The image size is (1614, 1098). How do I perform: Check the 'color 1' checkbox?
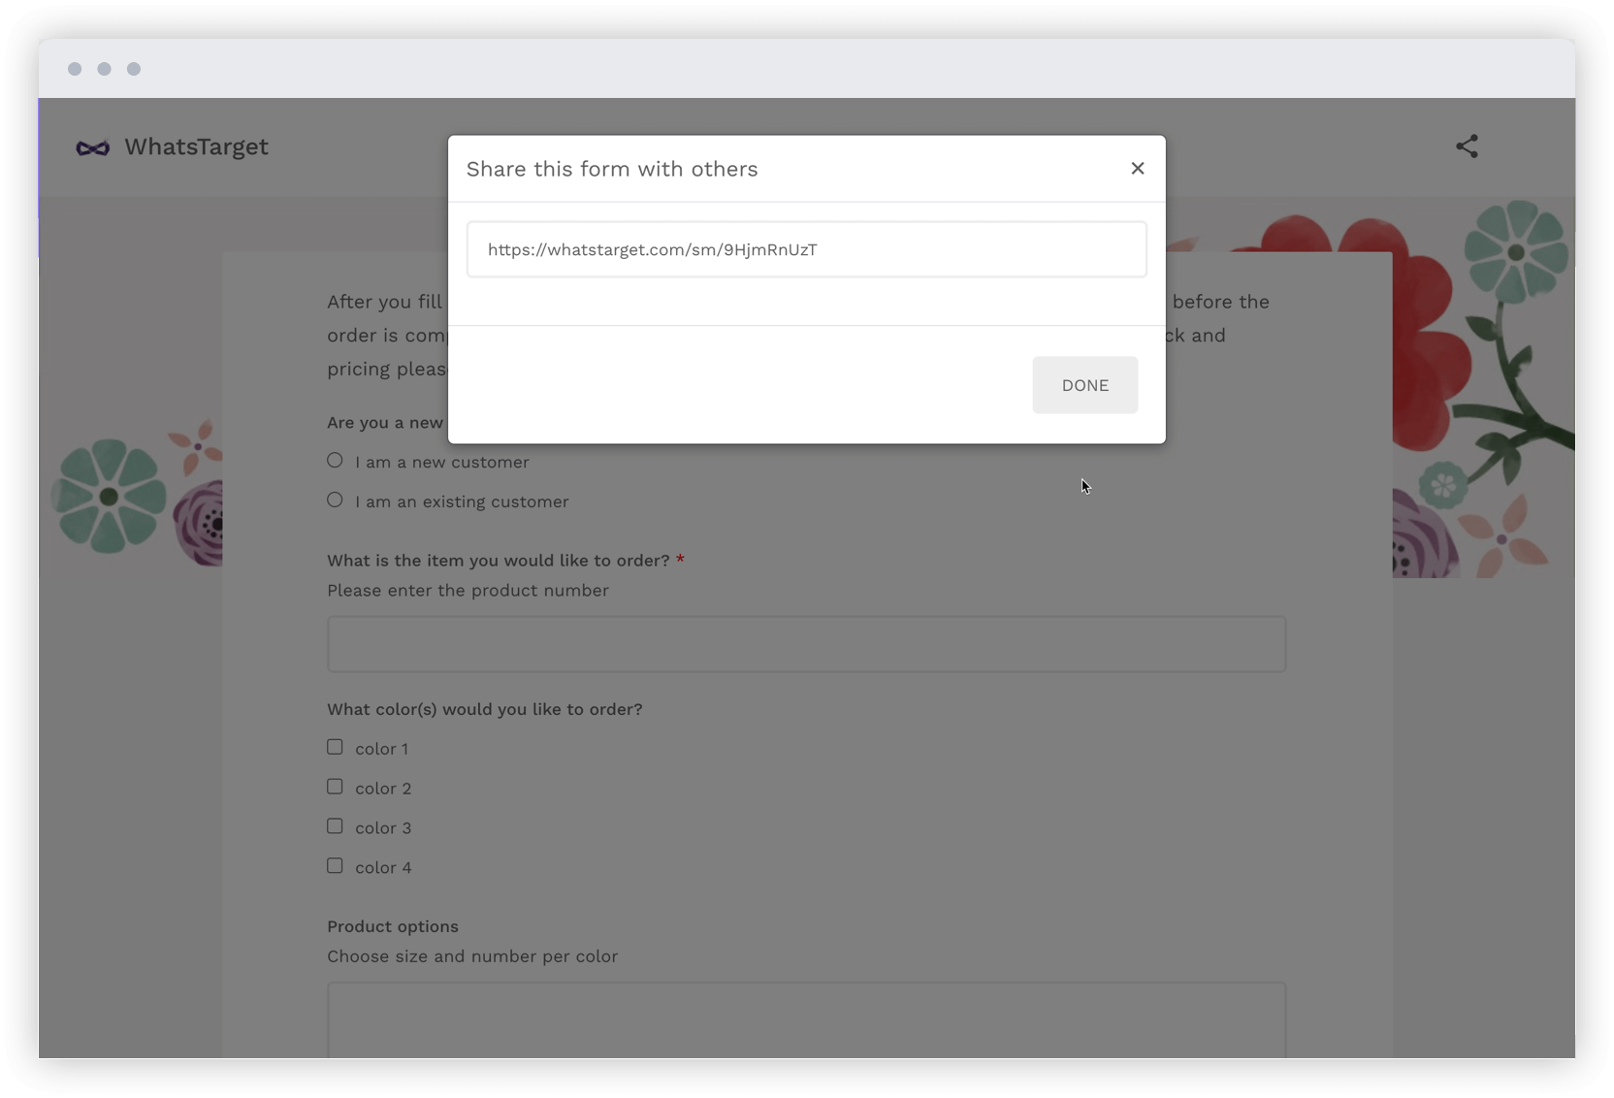[335, 747]
